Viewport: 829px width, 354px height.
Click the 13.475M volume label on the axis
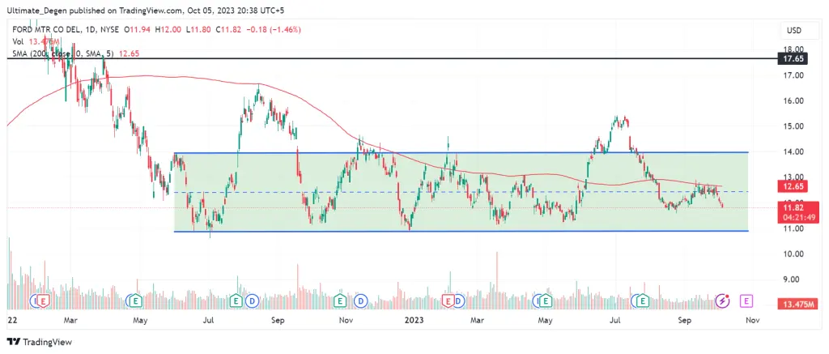pos(797,304)
